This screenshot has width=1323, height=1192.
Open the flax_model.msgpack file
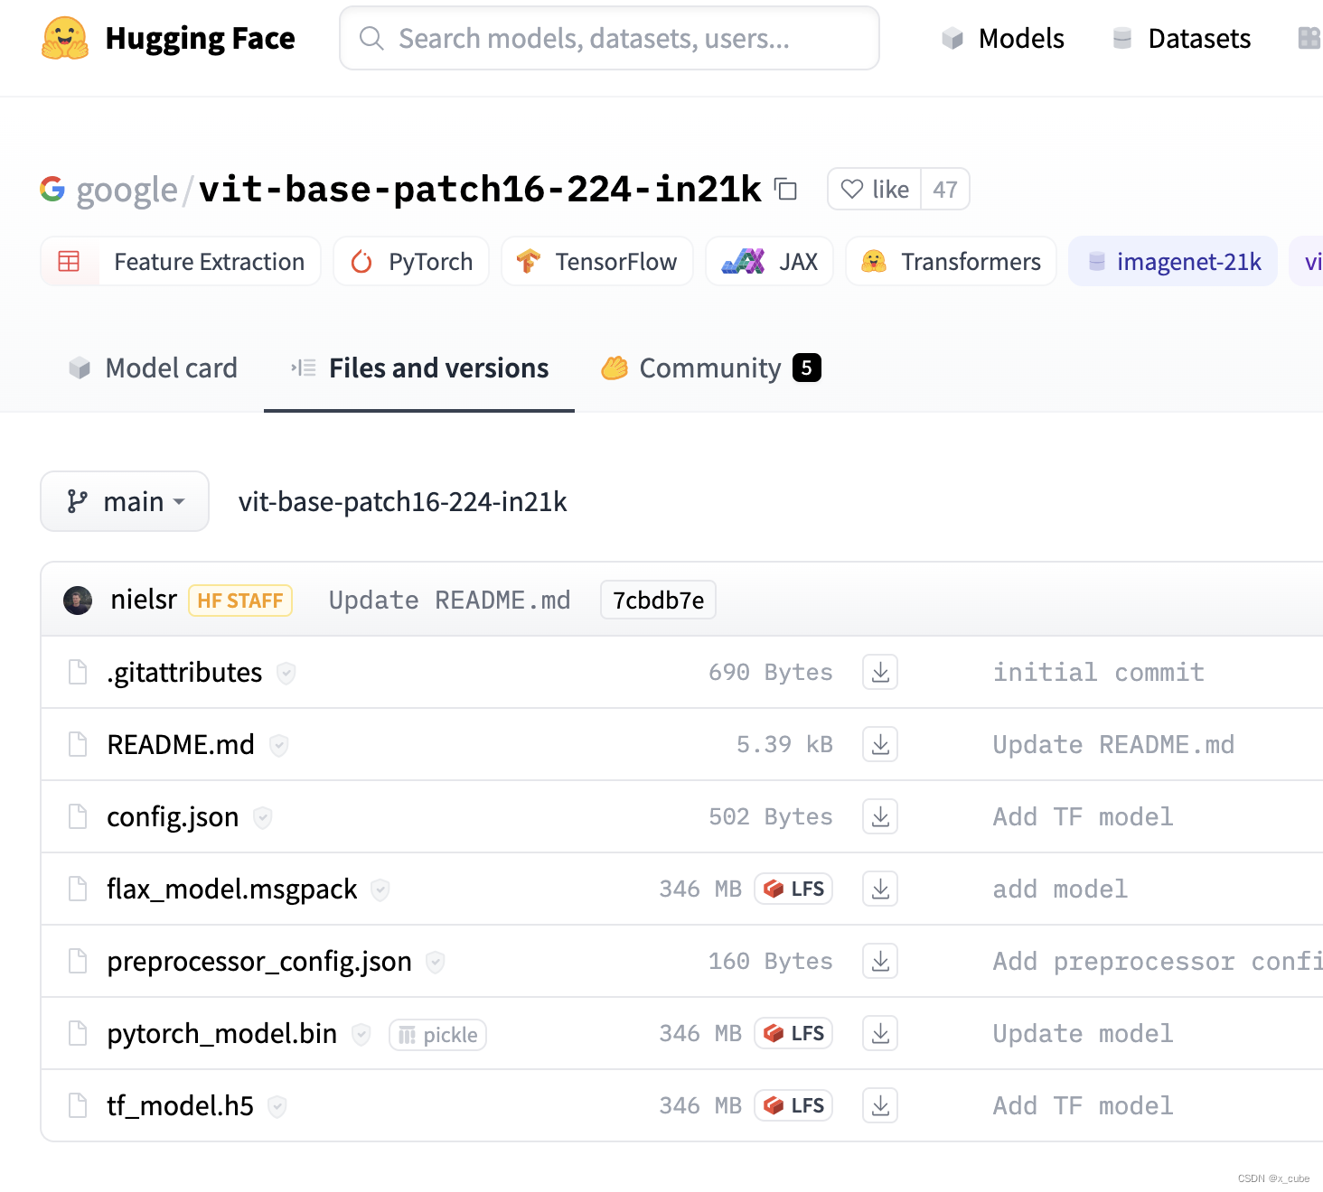click(232, 889)
